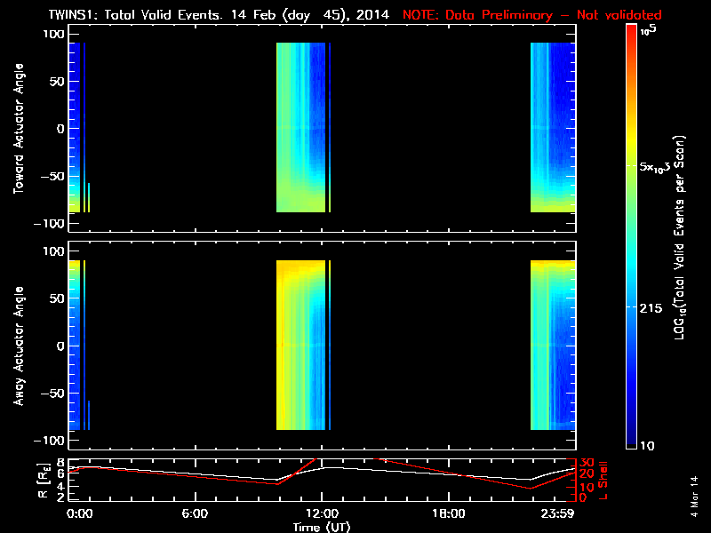711x533 pixels.
Task: Click the '4 Mar 14' date stamp
Action: pos(694,497)
